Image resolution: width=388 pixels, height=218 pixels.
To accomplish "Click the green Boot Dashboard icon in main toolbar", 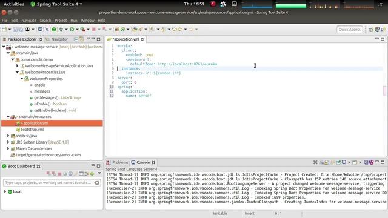I will coord(54,30).
